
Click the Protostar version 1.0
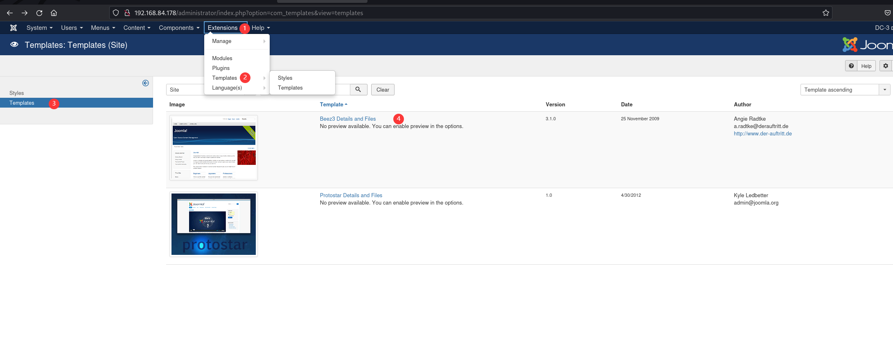(549, 196)
